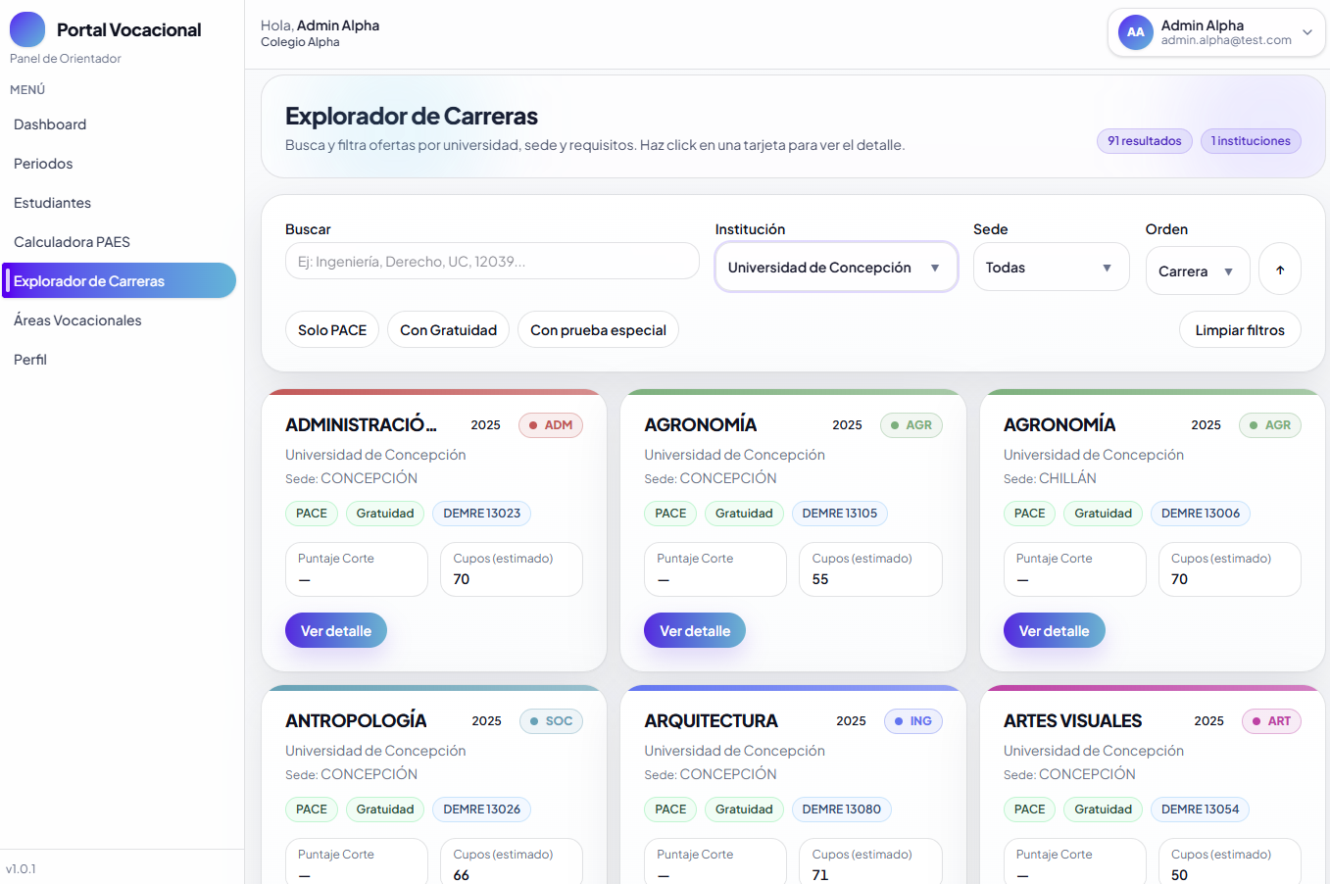Click Ver detalle on the Agronomía Chillán card
Viewport: 1330px width, 884px height.
(x=1054, y=630)
